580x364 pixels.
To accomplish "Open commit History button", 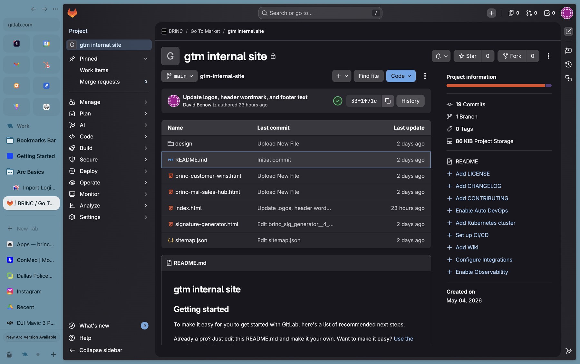I will (x=410, y=101).
